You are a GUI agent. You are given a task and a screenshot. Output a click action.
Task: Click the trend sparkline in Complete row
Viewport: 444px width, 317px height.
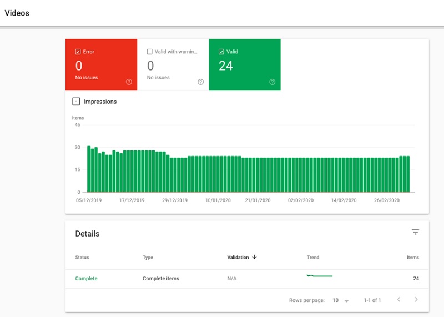pyautogui.click(x=320, y=275)
